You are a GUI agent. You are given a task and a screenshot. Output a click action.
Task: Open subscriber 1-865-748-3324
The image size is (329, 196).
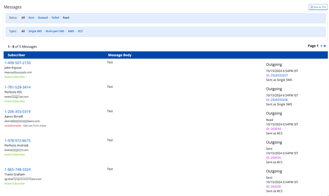click(17, 169)
